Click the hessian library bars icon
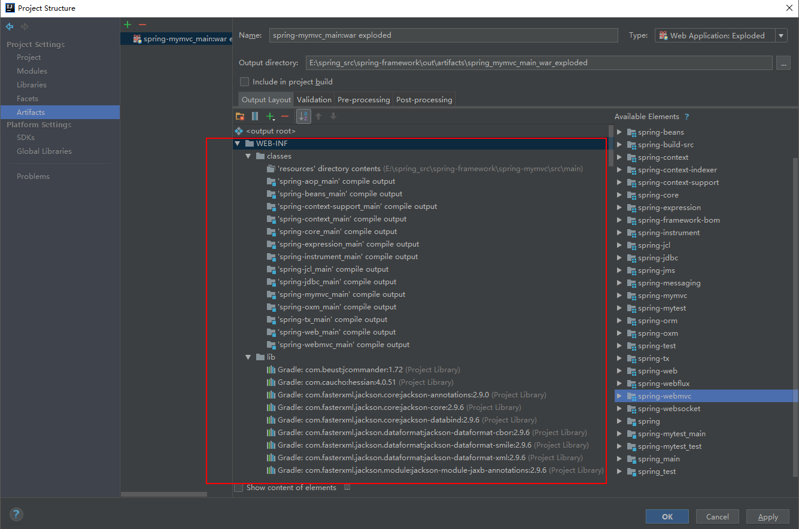 pyautogui.click(x=271, y=382)
